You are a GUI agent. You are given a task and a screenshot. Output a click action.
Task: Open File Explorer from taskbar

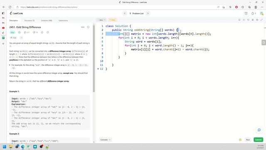pyautogui.click(x=10, y=147)
